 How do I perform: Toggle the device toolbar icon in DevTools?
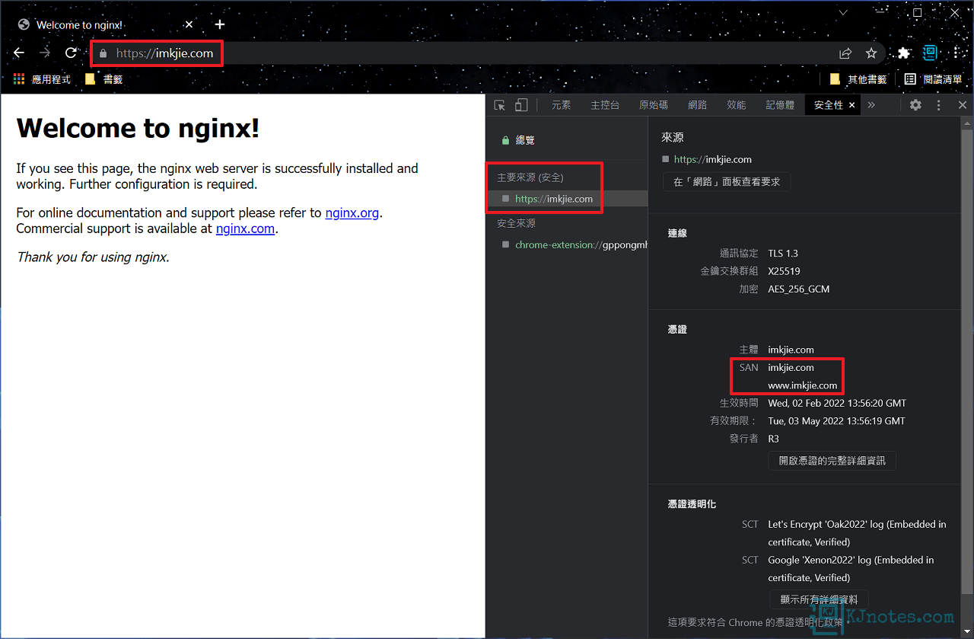coord(521,105)
